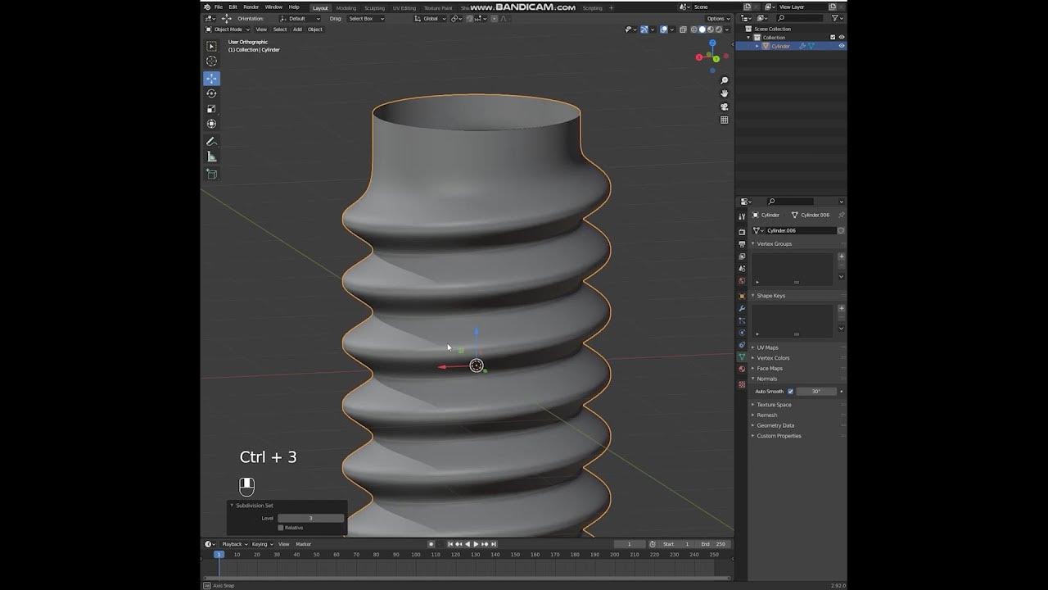This screenshot has width=1048, height=590.
Task: Add a new vertex group
Action: pyautogui.click(x=841, y=256)
